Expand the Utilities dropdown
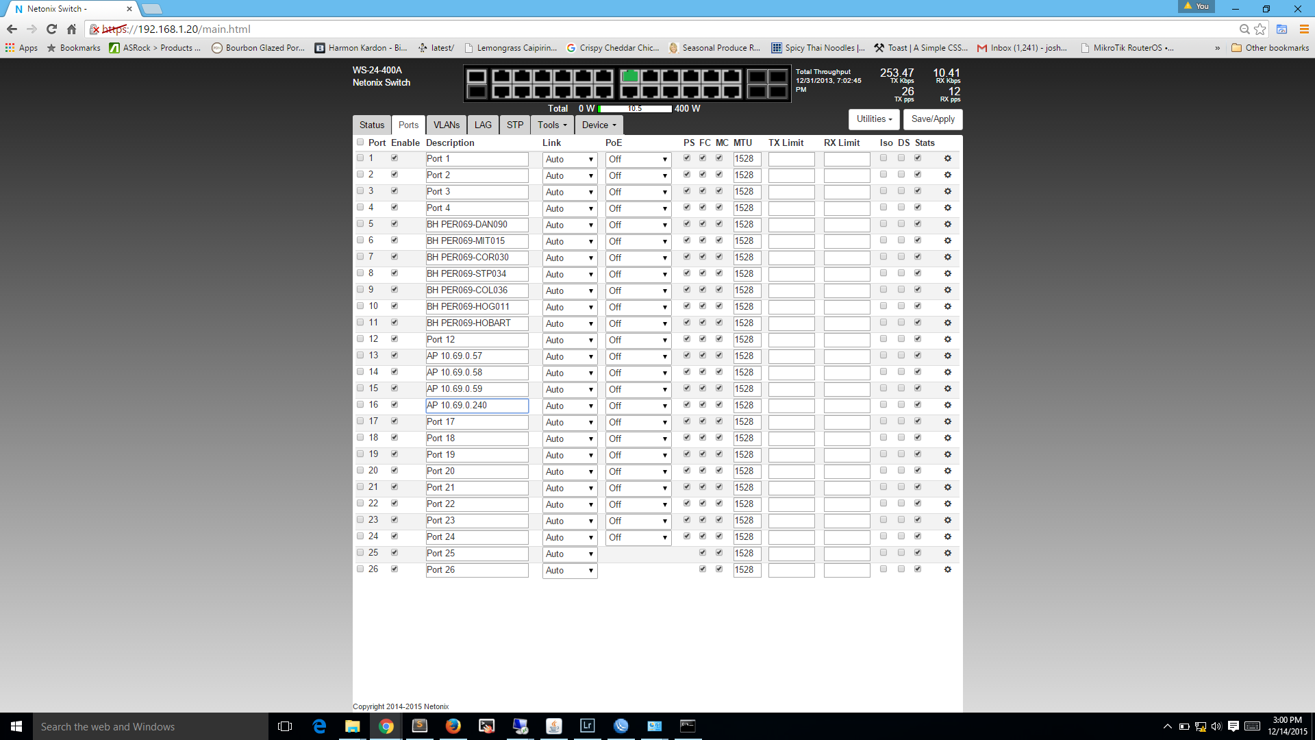1315x740 pixels. pos(874,119)
